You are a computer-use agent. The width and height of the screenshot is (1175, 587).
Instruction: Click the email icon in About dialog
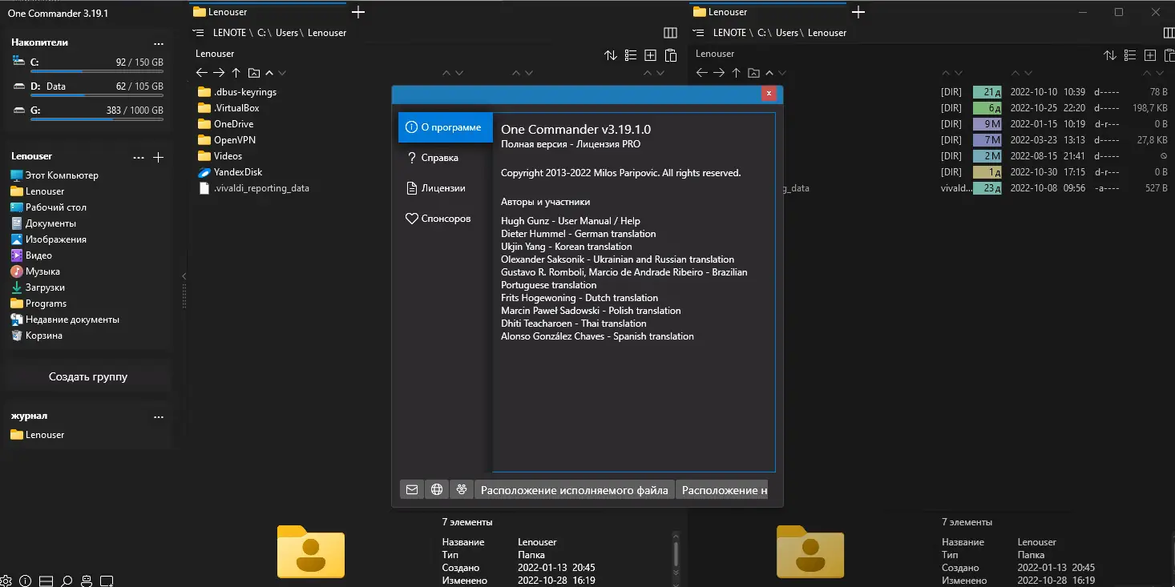pos(412,489)
